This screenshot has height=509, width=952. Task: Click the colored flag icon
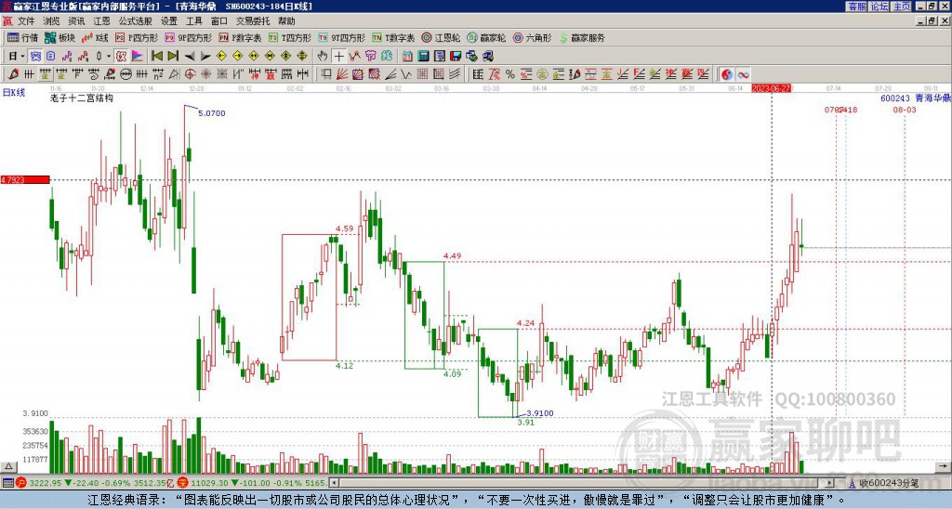(x=138, y=57)
